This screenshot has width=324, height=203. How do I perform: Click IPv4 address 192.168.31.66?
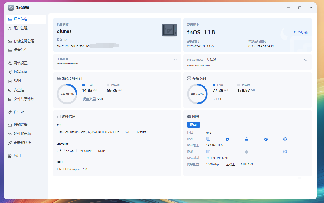click(215, 146)
